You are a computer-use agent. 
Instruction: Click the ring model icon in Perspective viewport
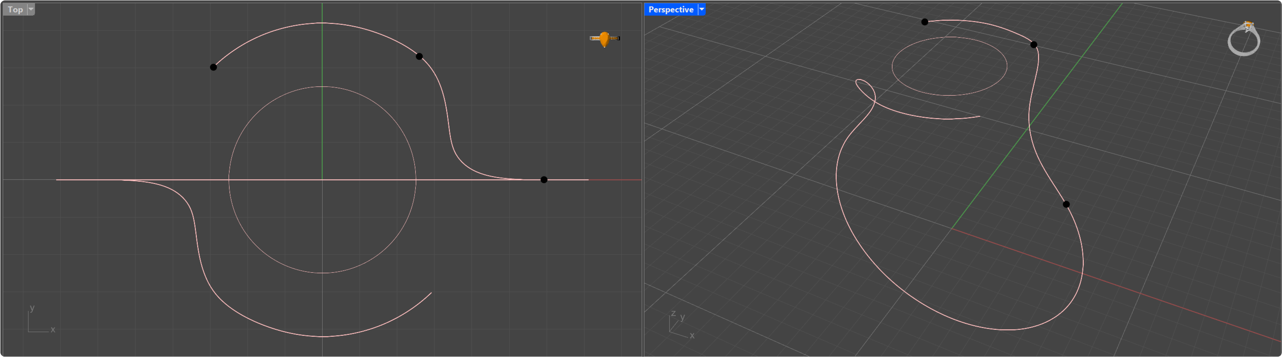tap(1244, 38)
